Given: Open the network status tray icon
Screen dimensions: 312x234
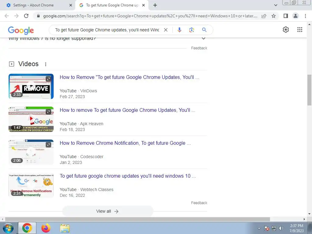Looking at the screenshot, I should [274, 228].
